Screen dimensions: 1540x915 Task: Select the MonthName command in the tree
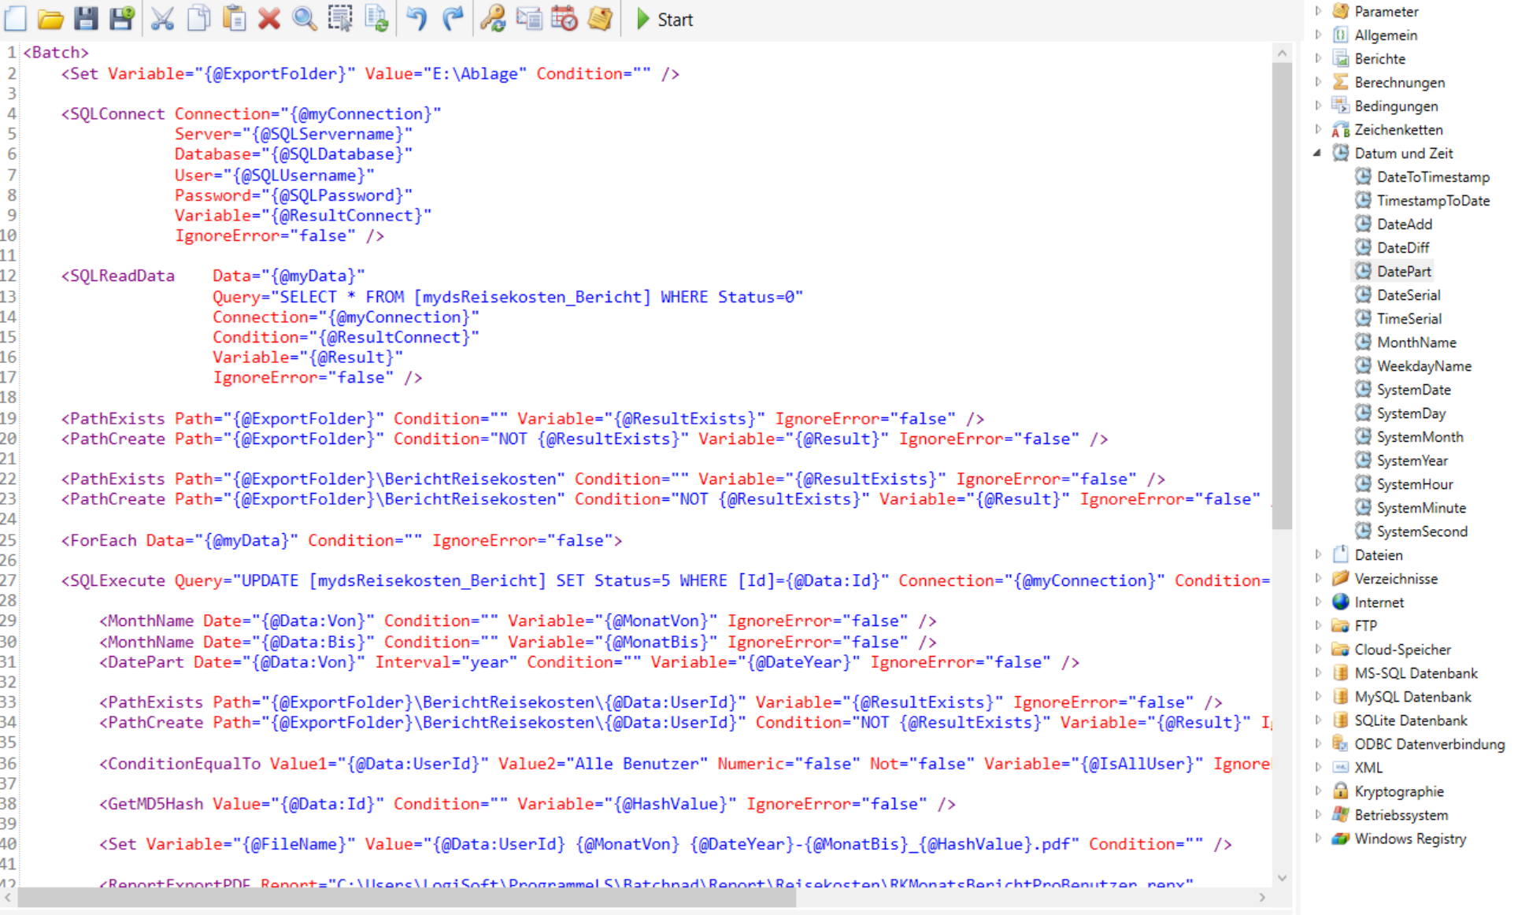click(1416, 342)
